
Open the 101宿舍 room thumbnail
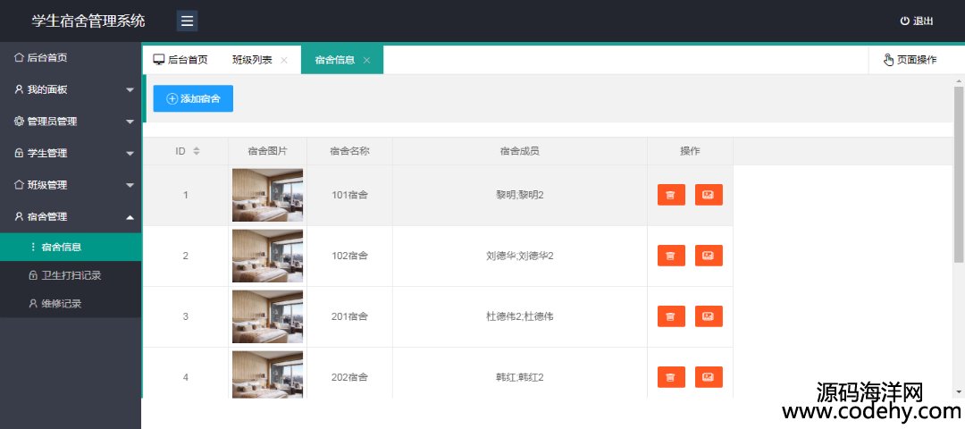268,195
